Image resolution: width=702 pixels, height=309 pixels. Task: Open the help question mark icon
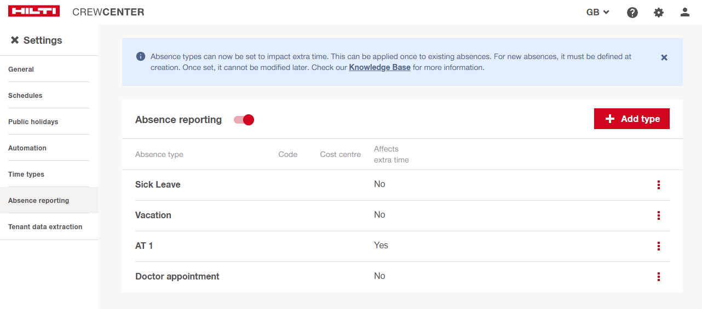pyautogui.click(x=632, y=12)
